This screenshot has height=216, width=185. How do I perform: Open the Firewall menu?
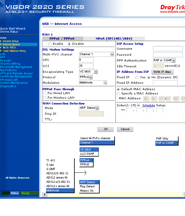pos(5,61)
